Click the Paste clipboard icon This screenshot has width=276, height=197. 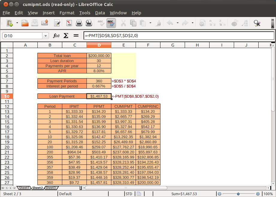(x=143, y=23)
